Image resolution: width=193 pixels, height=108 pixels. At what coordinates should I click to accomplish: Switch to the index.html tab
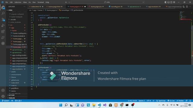pos(36,7)
